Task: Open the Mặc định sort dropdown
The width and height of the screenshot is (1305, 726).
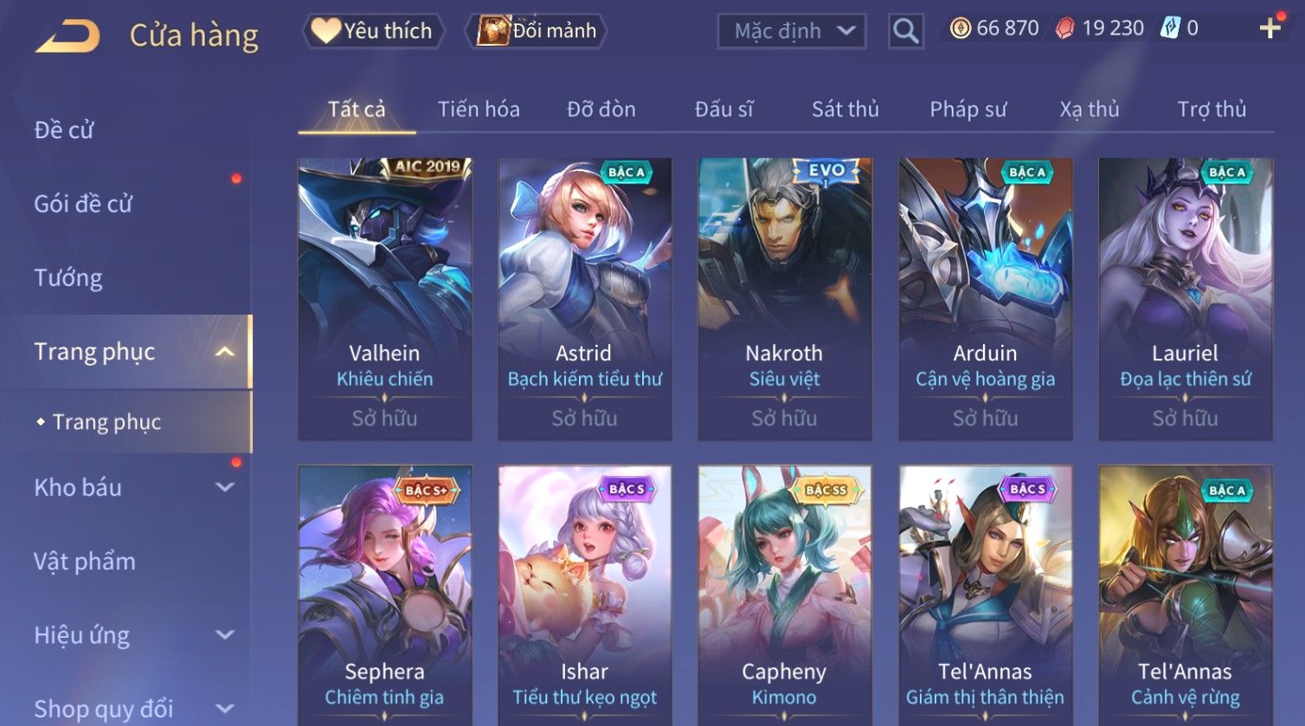Action: [791, 31]
